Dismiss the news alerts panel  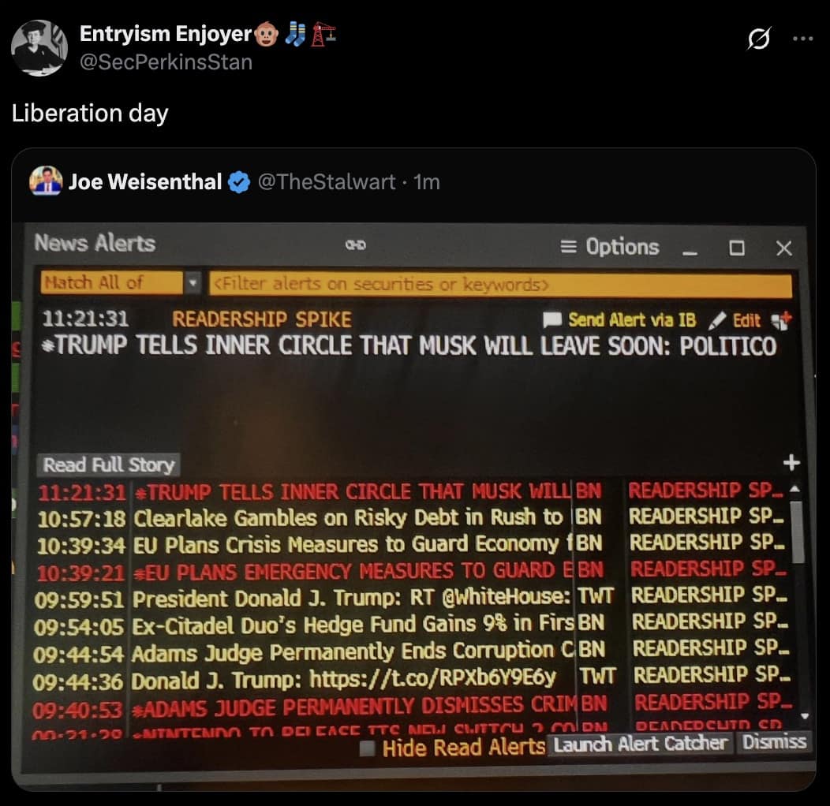(x=773, y=742)
